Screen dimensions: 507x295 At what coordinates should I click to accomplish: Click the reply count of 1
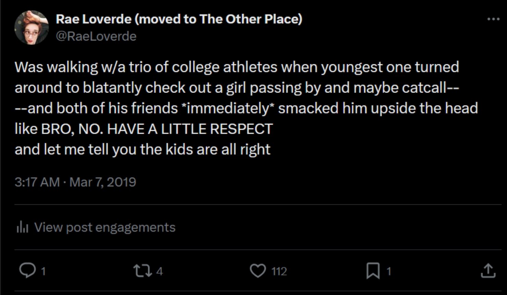pyautogui.click(x=43, y=271)
